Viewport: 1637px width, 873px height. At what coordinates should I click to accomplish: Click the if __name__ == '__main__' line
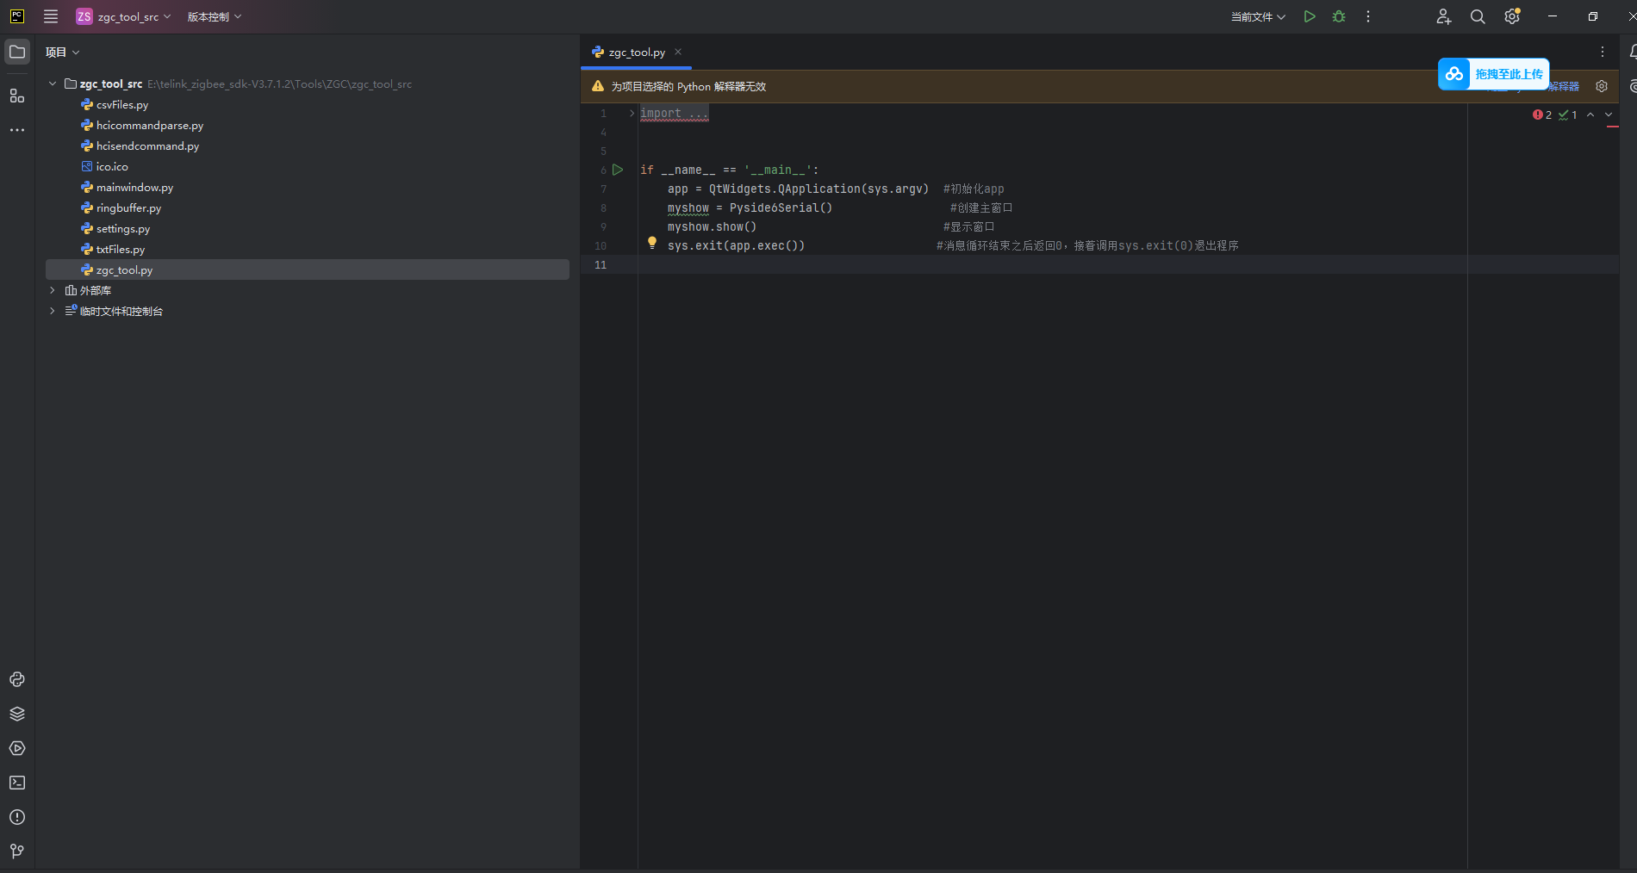pos(729,170)
